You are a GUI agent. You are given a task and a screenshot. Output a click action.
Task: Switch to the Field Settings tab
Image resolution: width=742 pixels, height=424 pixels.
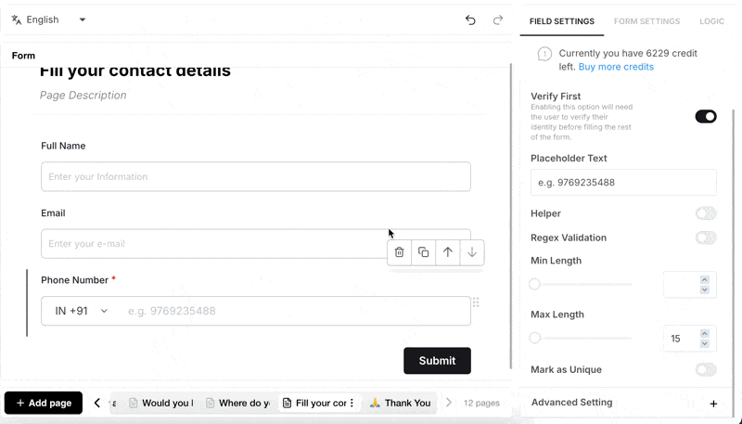[x=562, y=21]
